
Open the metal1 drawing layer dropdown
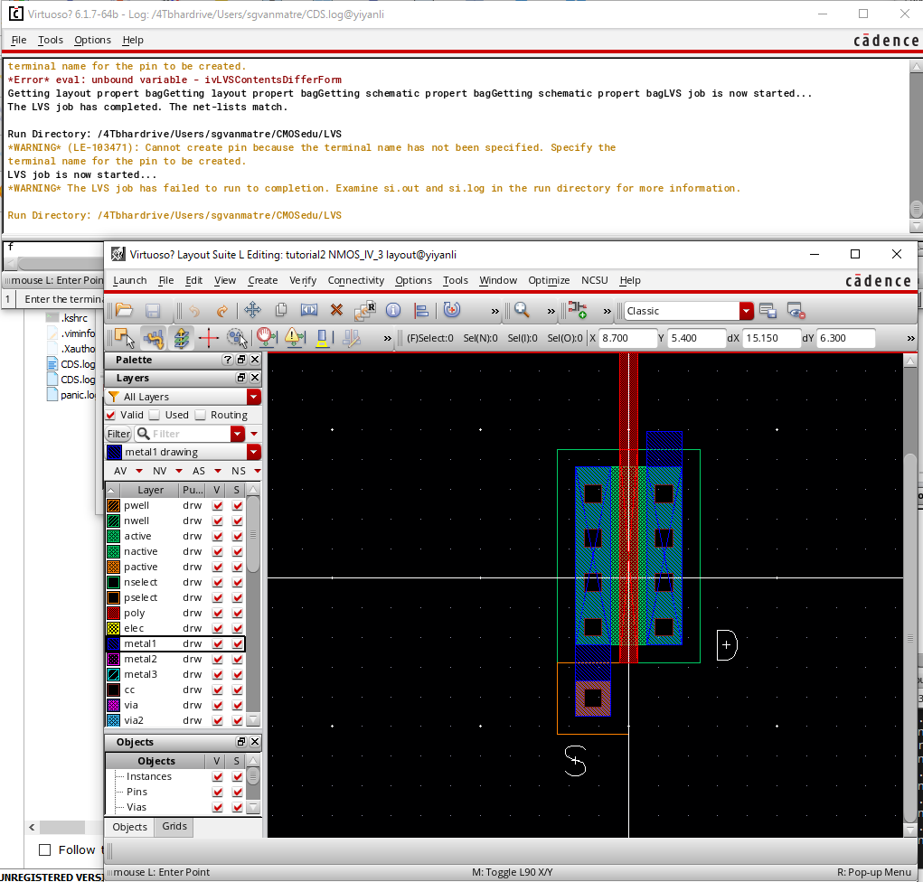click(254, 452)
